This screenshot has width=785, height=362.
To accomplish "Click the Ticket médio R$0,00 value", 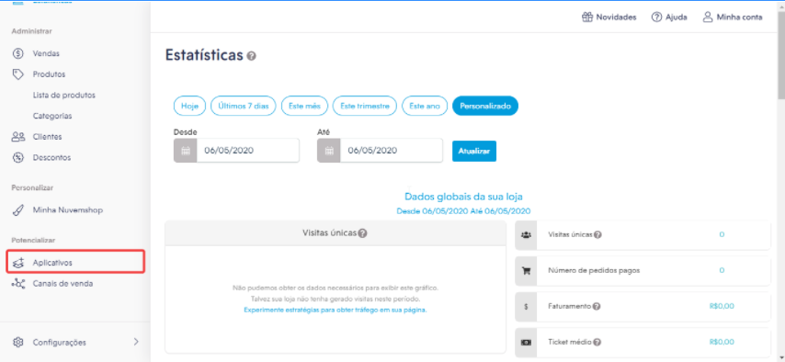I will click(722, 343).
